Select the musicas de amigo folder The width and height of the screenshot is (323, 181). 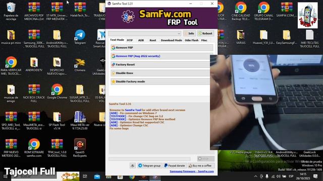click(x=11, y=94)
